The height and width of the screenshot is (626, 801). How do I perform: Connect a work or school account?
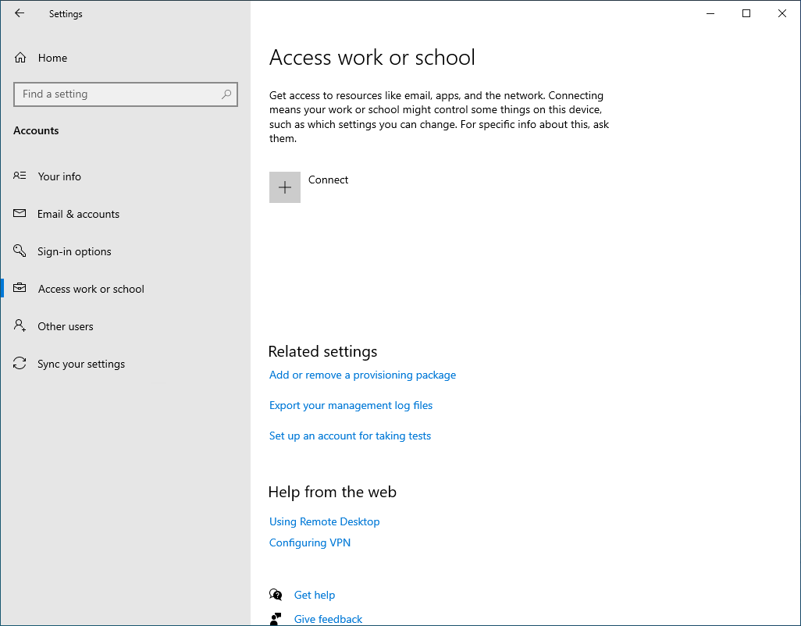point(328,180)
